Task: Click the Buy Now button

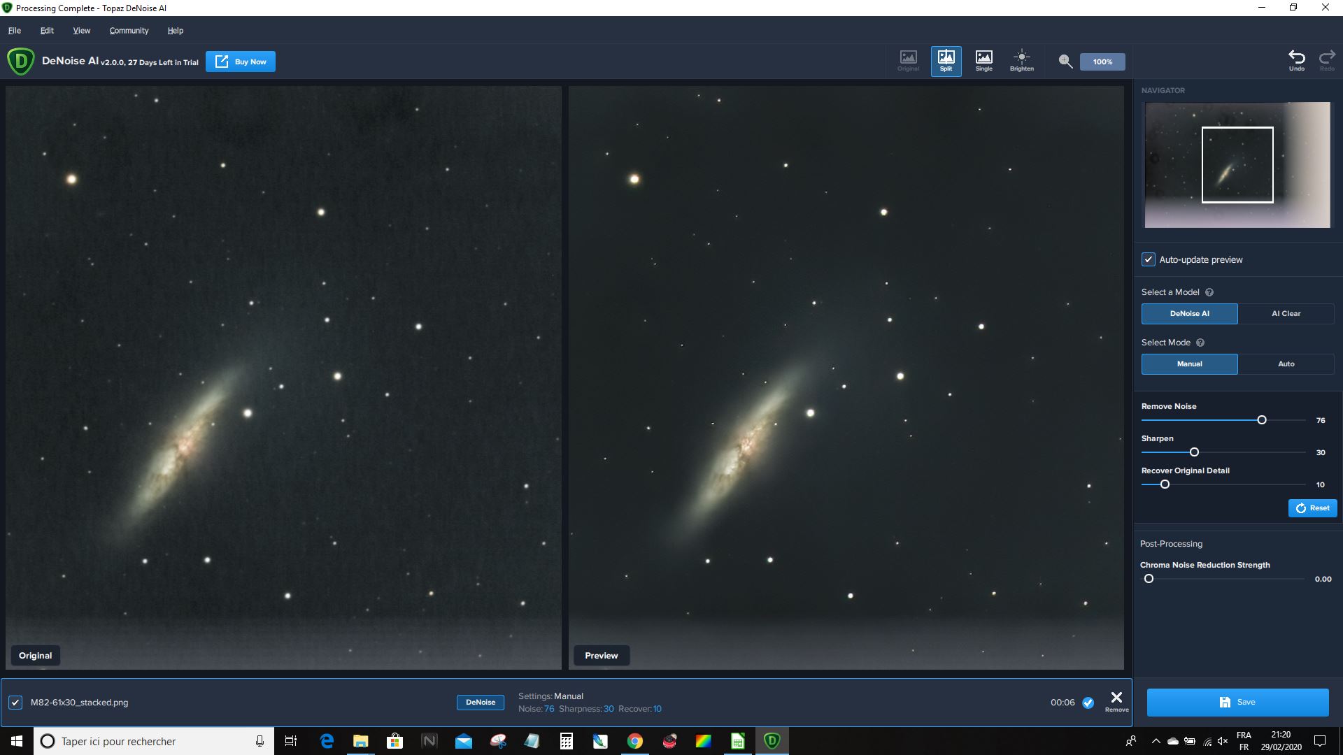Action: 241,62
